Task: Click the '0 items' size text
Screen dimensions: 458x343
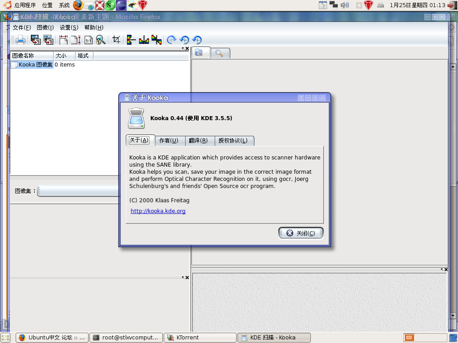Action: coord(65,64)
